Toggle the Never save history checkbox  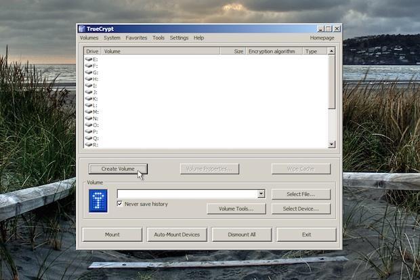tap(120, 204)
